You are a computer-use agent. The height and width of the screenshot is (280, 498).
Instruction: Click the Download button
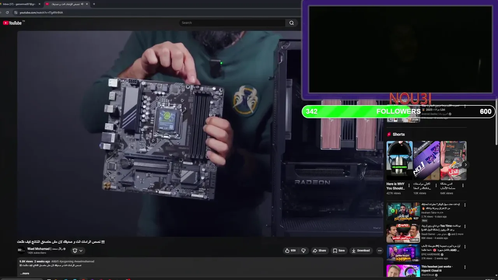coord(361,250)
